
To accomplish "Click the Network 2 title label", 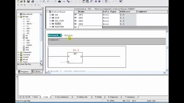I will pyautogui.click(x=55, y=35).
